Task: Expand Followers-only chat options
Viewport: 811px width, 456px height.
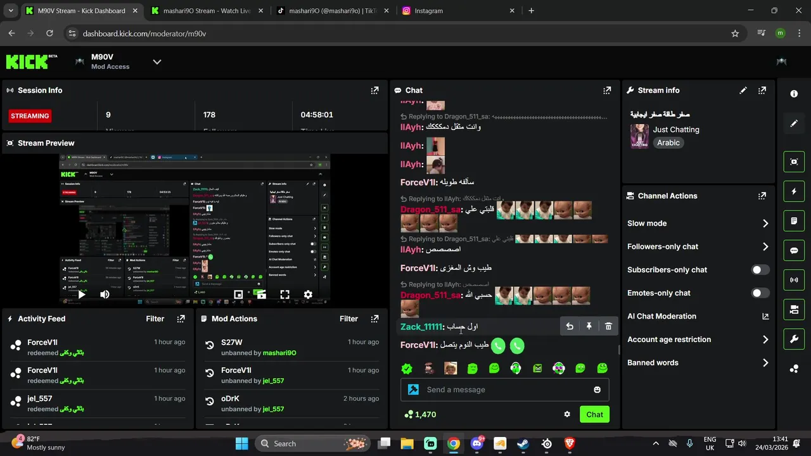Action: tap(765, 246)
